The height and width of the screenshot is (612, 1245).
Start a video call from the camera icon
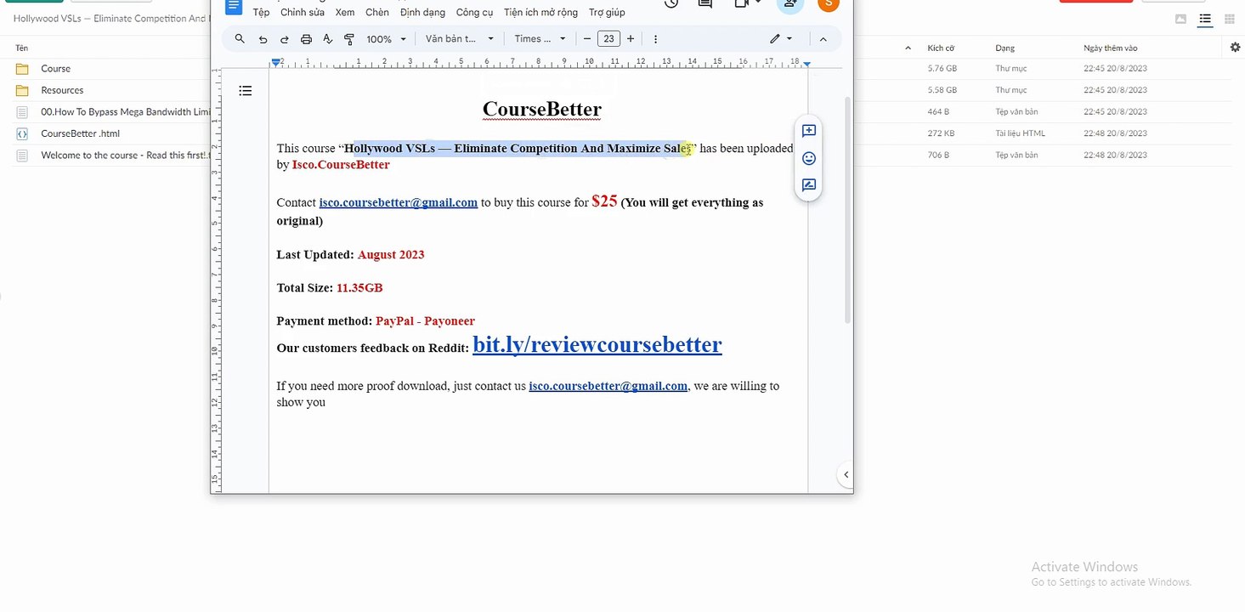[x=746, y=4]
